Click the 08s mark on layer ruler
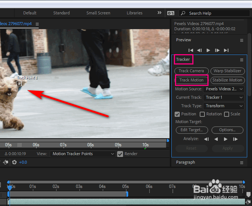 91,145
